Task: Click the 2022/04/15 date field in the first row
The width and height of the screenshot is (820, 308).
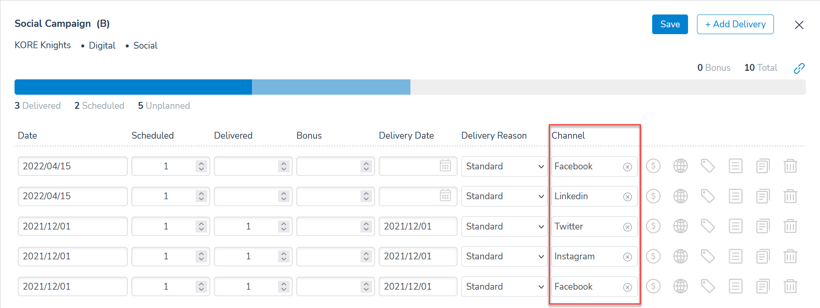Action: click(73, 166)
